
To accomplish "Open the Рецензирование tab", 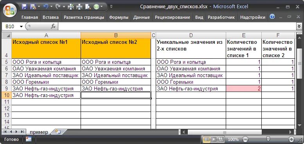I will coord(173,17).
